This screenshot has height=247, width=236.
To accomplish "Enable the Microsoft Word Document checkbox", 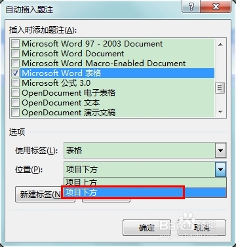I will click(x=15, y=54).
